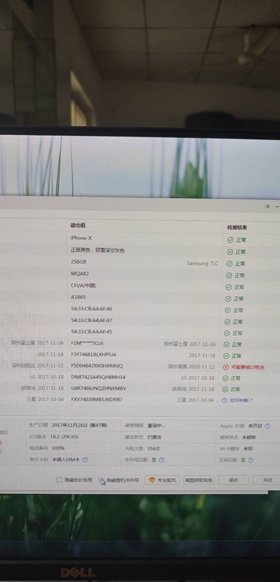
Task: Click the check icon in DN87423A45QH8MH14 row
Action: tap(225, 378)
